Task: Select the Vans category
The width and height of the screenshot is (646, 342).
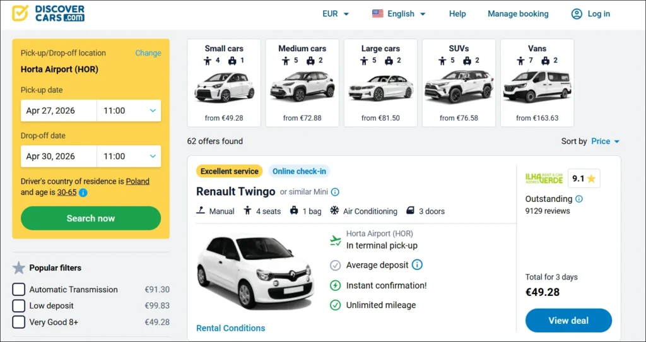Action: (x=537, y=83)
